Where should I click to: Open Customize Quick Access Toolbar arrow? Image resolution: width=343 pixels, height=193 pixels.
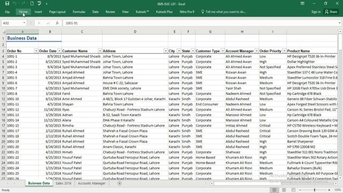(47, 4)
